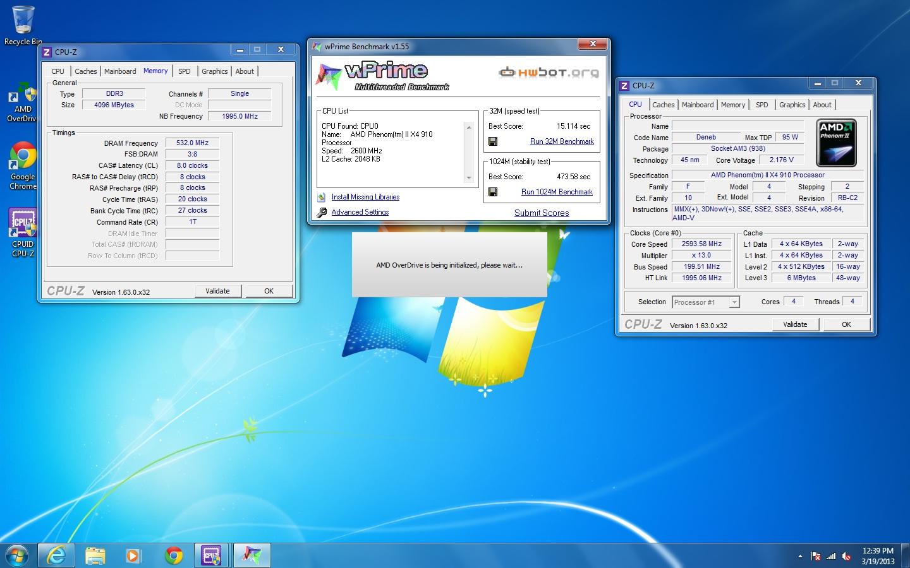Open About tab in left CPU-Z window

245,71
